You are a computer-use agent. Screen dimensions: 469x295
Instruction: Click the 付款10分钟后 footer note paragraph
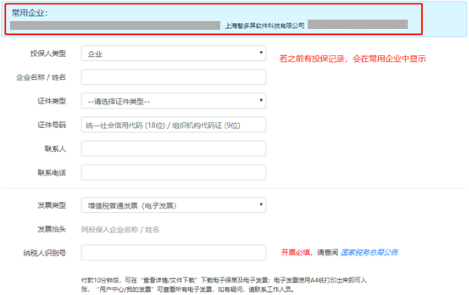[224, 284]
